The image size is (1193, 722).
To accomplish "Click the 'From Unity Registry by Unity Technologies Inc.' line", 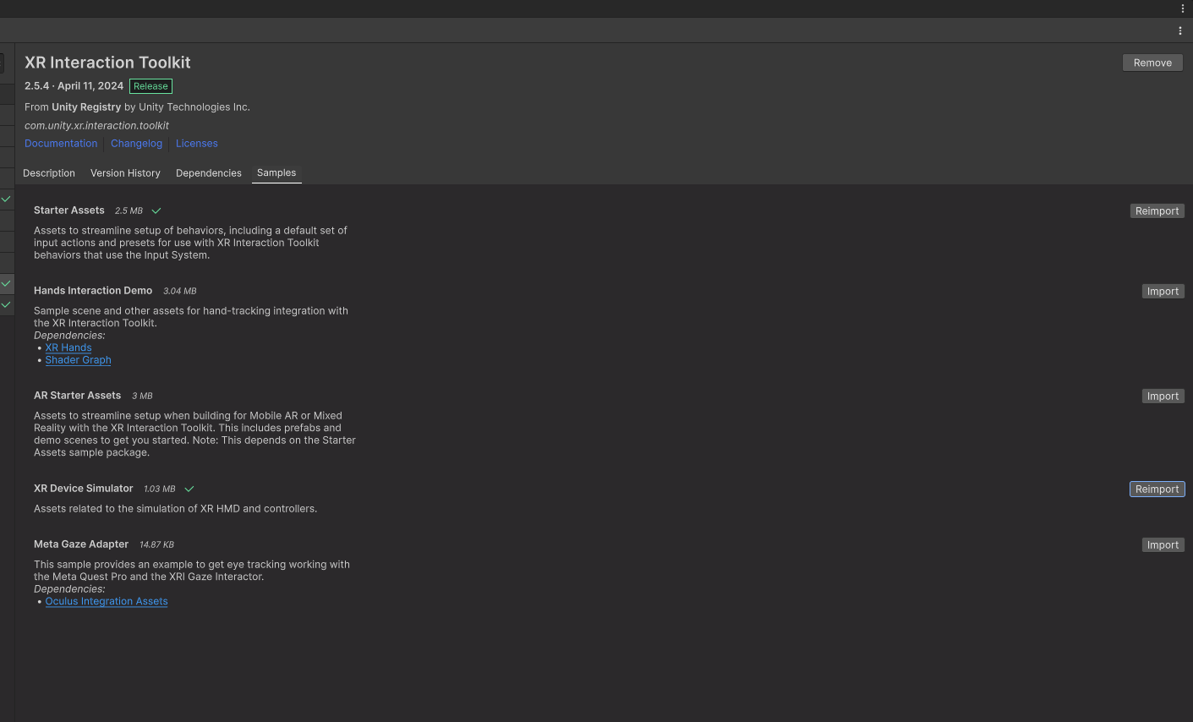I will (x=137, y=107).
